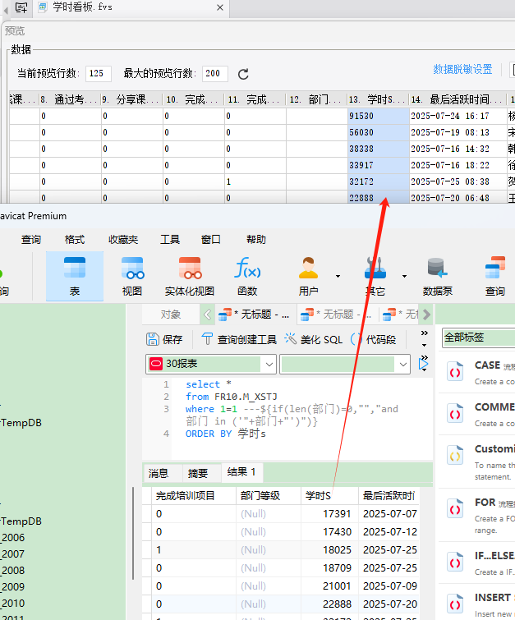Select the CASE code snippet
Image resolution: width=515 pixels, height=620 pixels.
[476, 373]
